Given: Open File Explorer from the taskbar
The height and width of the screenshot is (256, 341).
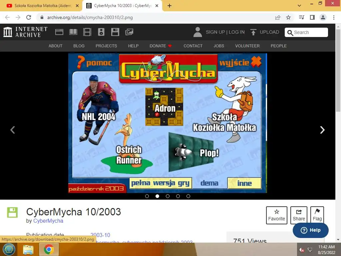Looking at the screenshot, I should click(28, 249).
